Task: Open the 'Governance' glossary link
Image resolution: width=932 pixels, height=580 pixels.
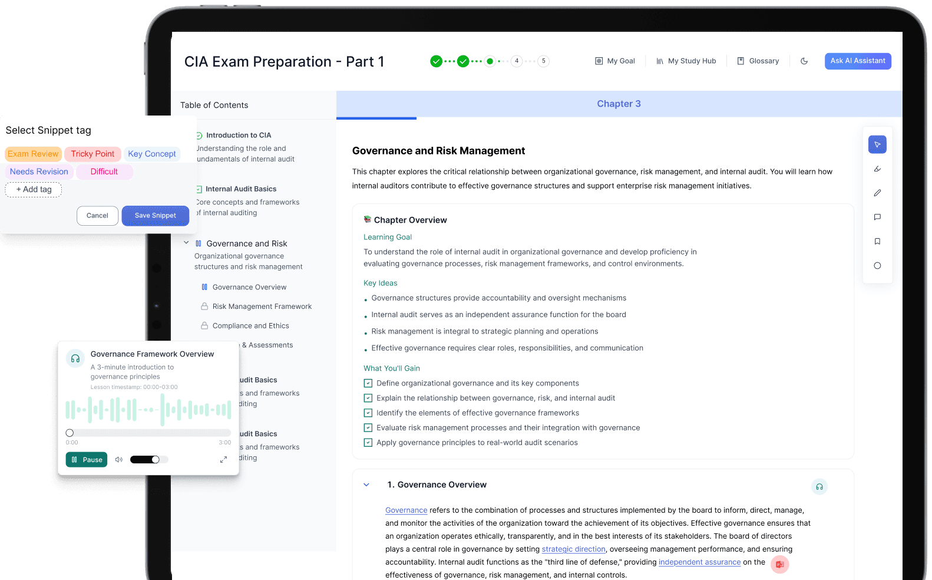Action: point(406,510)
